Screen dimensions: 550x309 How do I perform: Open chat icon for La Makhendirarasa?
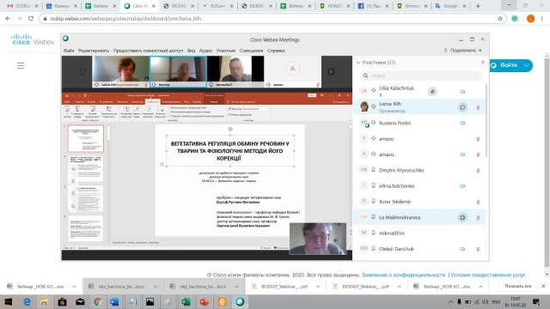click(462, 217)
